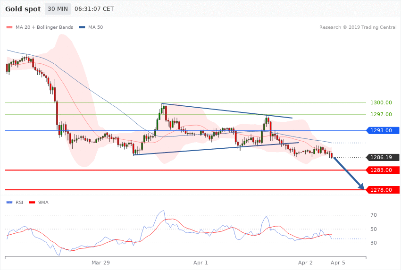This screenshot has width=401, height=272.
Task: Click the MA 50 legend label
Action: point(95,27)
